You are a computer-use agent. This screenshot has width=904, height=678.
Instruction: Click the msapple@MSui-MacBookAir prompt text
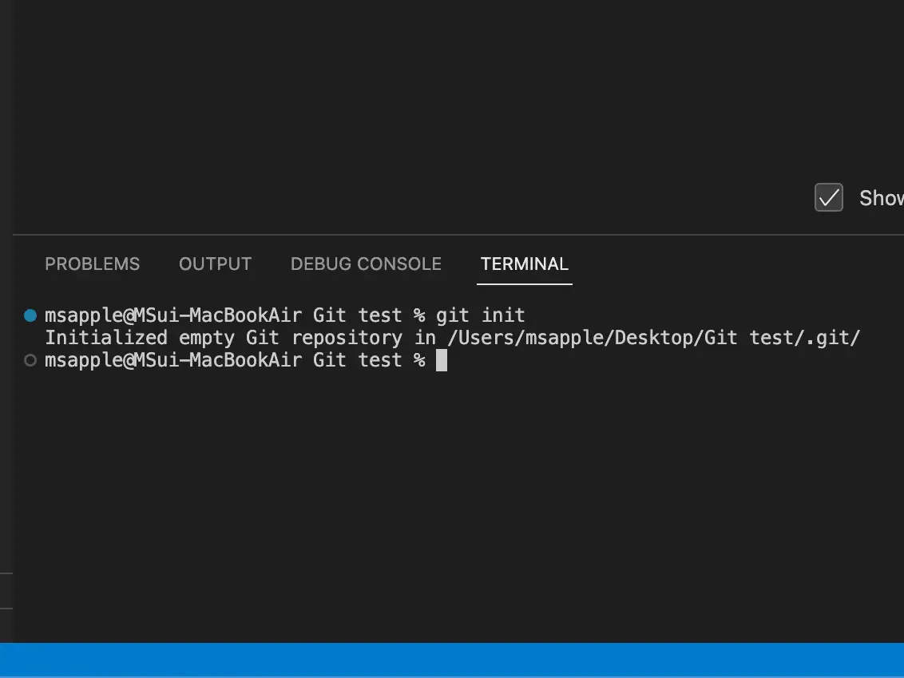[172, 315]
